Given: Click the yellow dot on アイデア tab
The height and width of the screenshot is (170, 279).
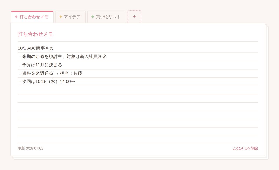Looking at the screenshot, I should pos(61,17).
